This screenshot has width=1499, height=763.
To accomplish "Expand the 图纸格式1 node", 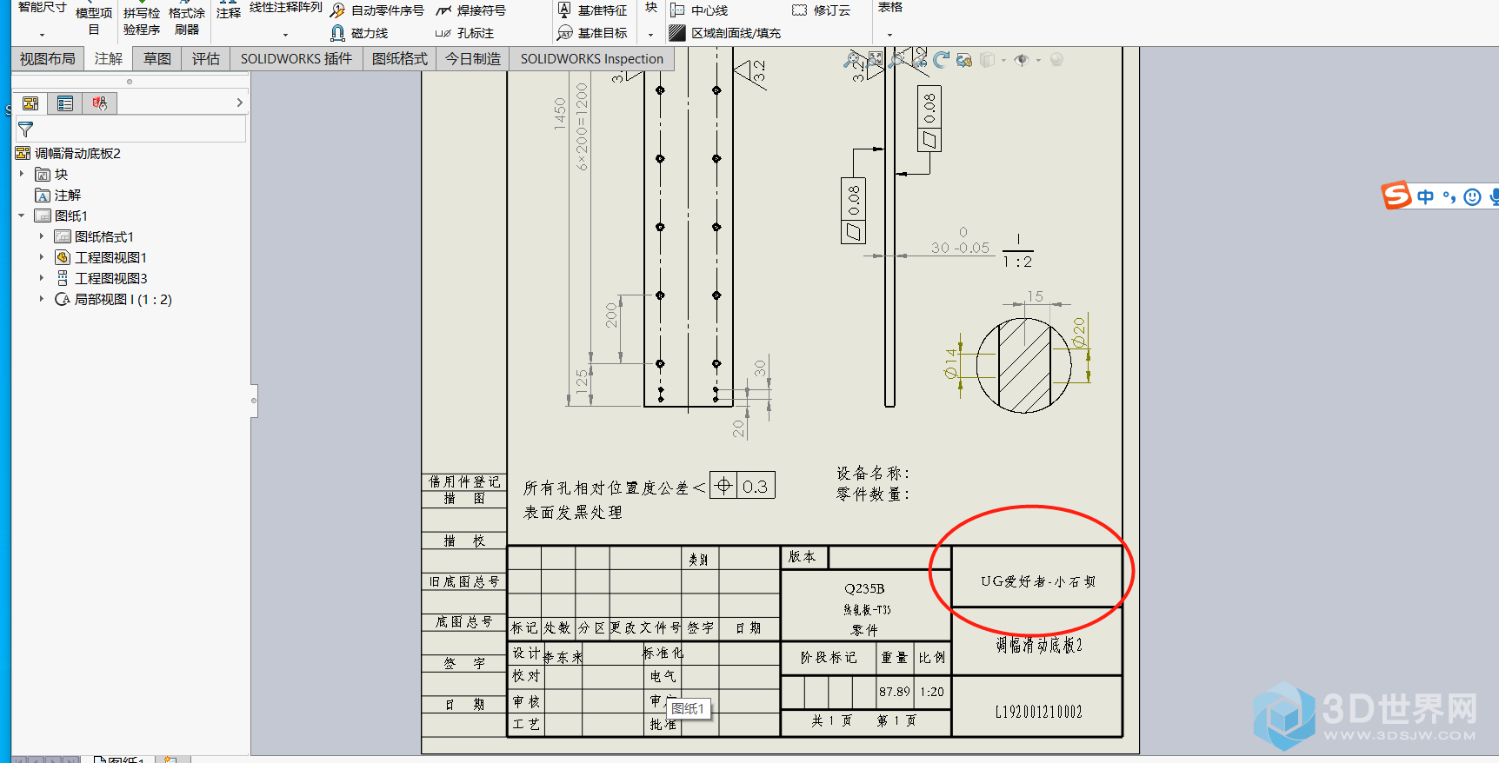I will 41,236.
